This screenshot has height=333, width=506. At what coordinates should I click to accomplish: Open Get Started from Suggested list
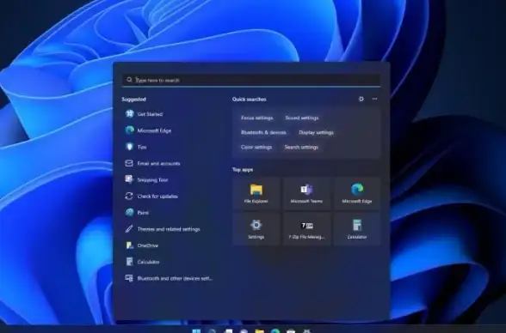pyautogui.click(x=144, y=114)
